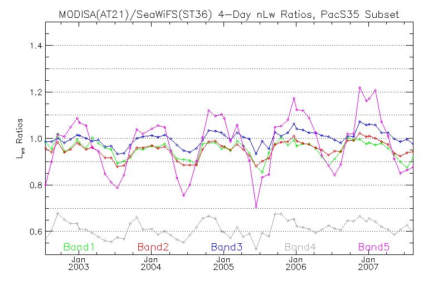428x285 pixels.
Task: Click the 1.2 y-axis tick label
Action: (36, 92)
